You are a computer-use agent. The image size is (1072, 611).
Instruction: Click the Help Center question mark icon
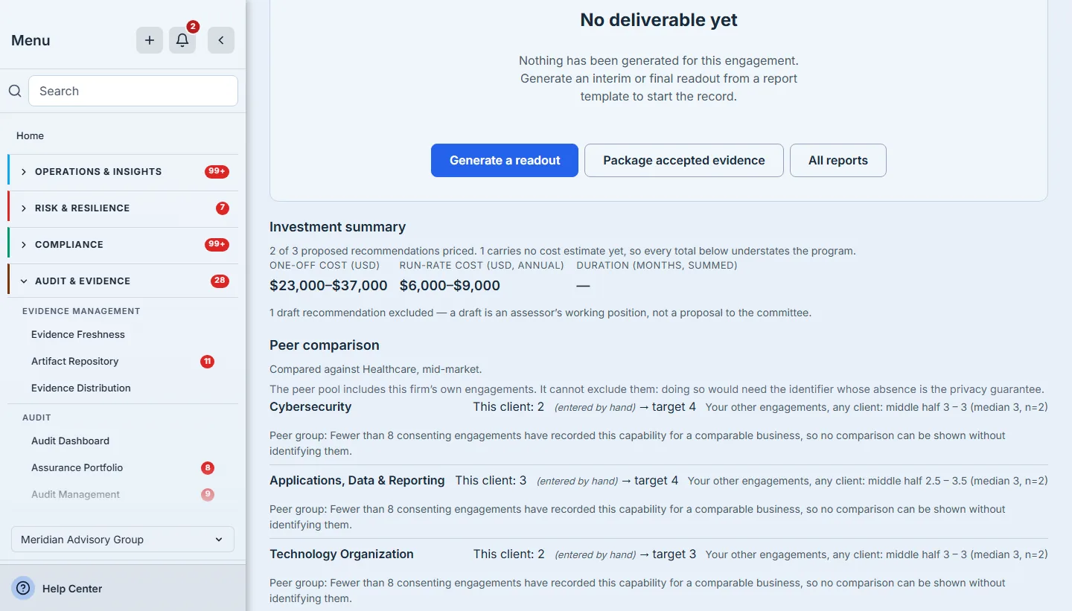tap(23, 588)
